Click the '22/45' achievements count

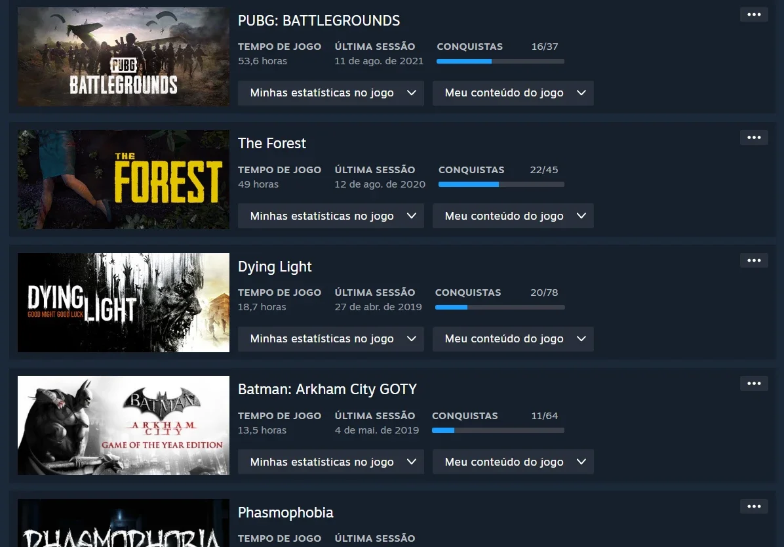coord(544,170)
